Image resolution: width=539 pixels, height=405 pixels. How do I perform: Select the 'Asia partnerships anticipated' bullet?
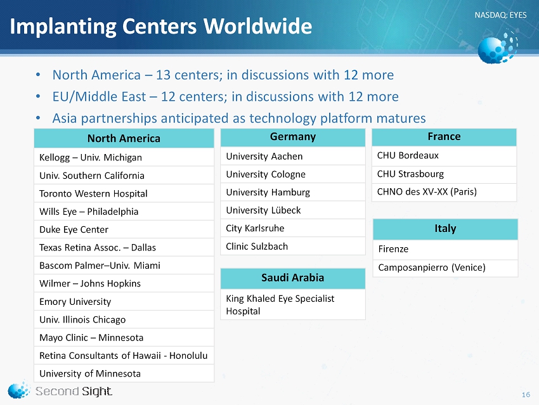click(x=239, y=118)
